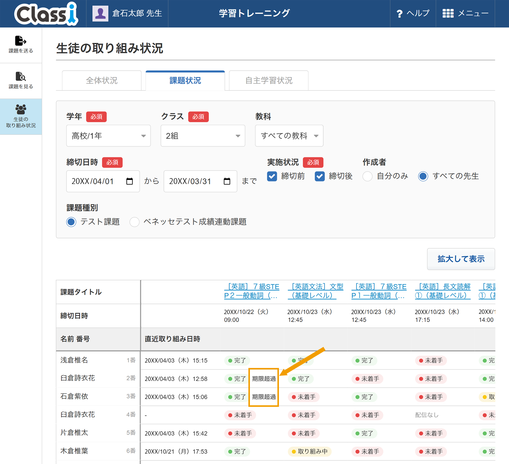Click the end date field 20XX/03/31
Screen dimensions: 509x464
(x=200, y=181)
